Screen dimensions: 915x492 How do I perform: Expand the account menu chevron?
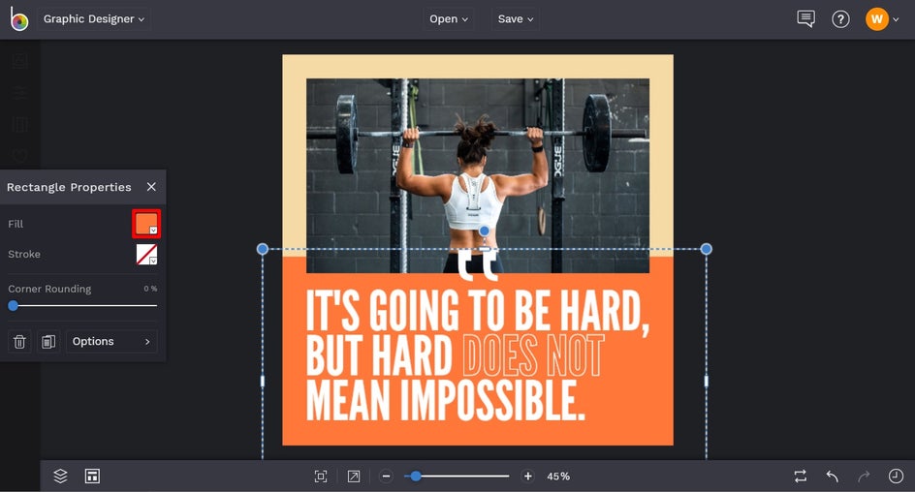coord(896,19)
